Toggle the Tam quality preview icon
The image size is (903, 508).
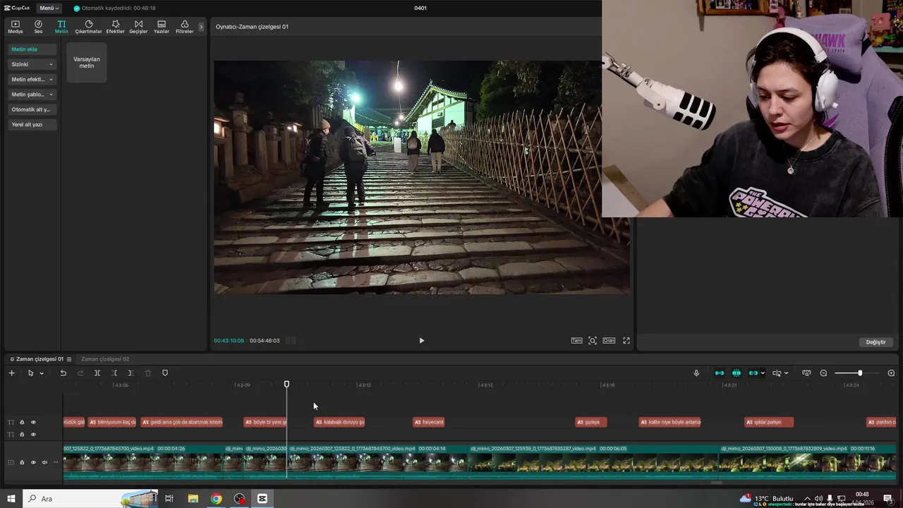pos(576,341)
